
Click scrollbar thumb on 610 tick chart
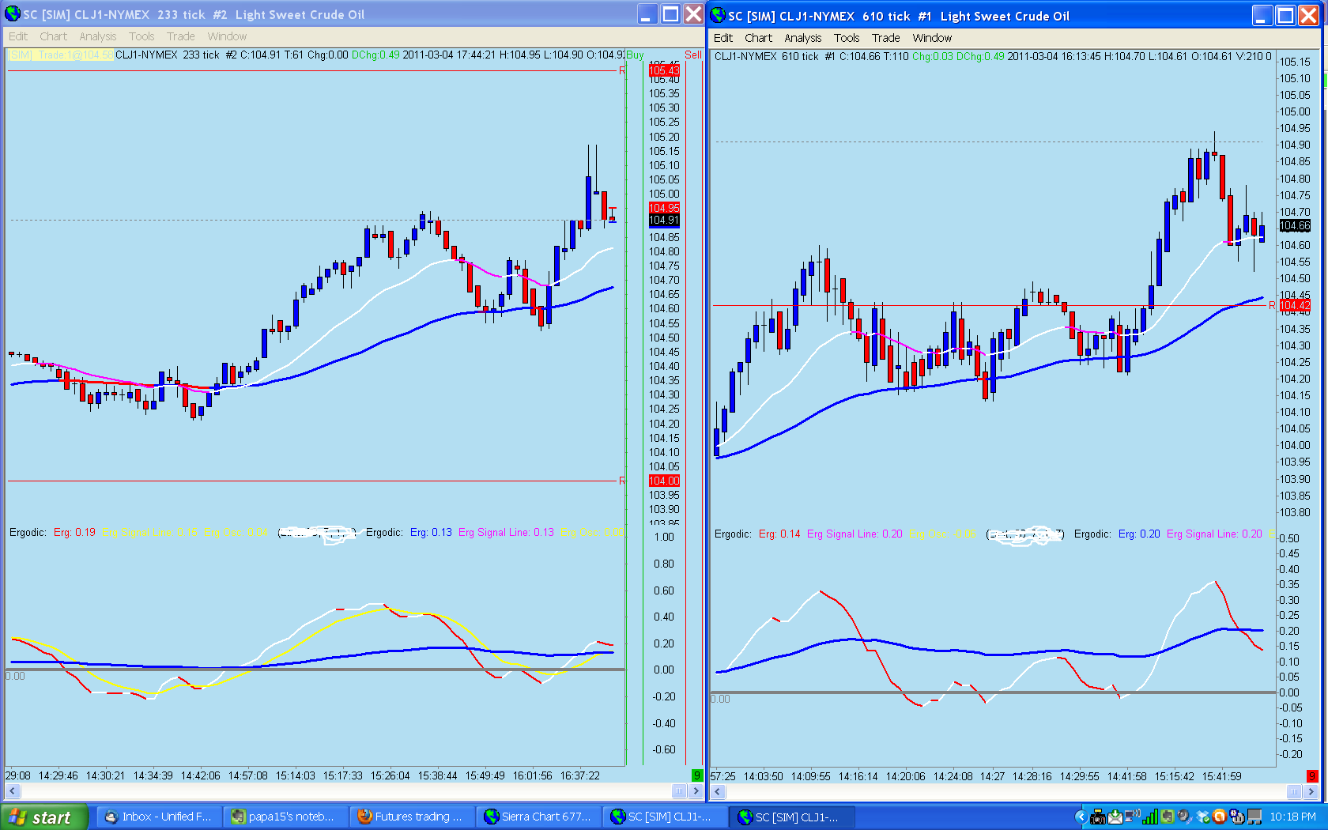[x=1294, y=792]
